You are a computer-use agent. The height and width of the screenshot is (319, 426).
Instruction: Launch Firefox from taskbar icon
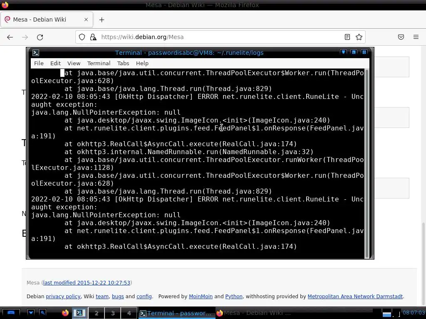(x=65, y=313)
